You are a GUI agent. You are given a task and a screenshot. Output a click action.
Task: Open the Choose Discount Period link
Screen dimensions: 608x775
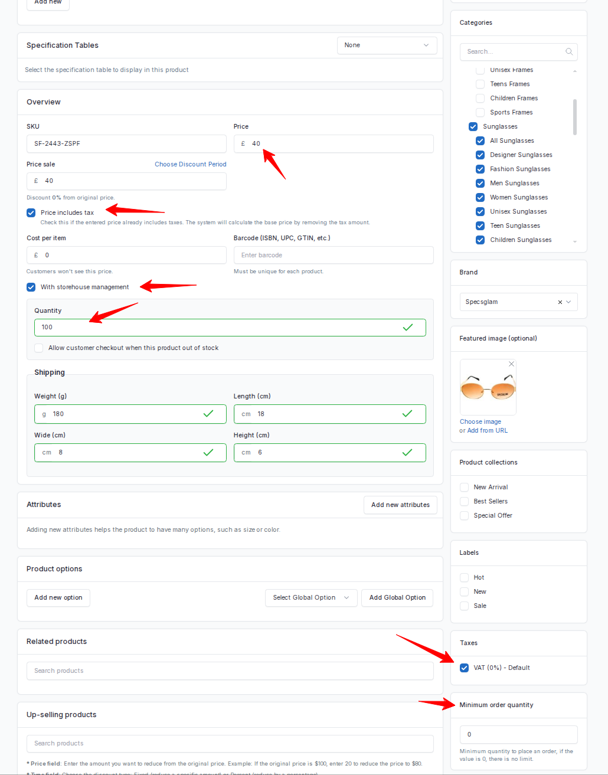[191, 165]
